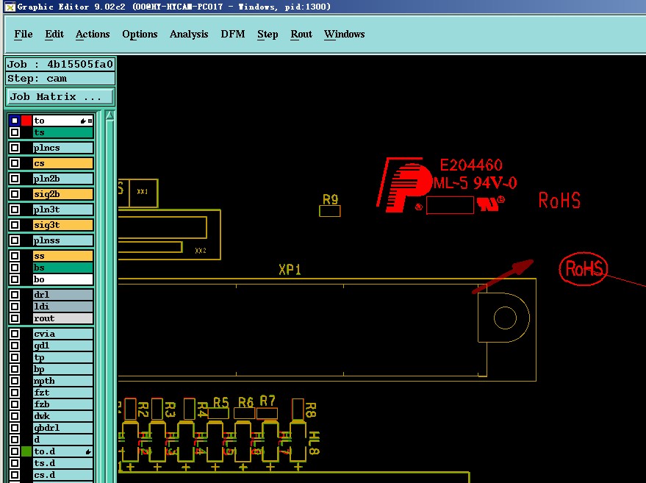
Task: Select the 'npth' layer name
Action: pos(62,382)
